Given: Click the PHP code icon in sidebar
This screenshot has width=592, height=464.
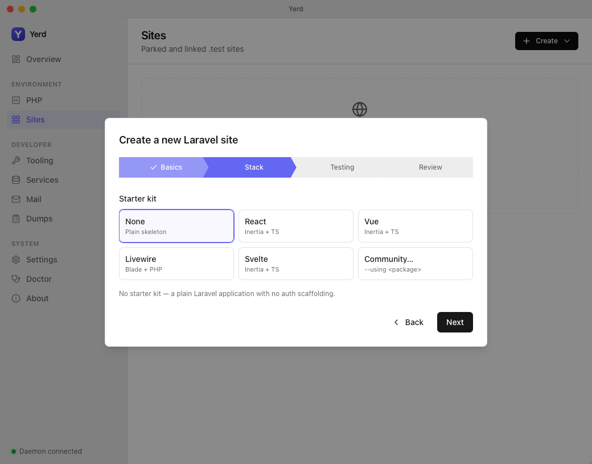Looking at the screenshot, I should click(16, 100).
